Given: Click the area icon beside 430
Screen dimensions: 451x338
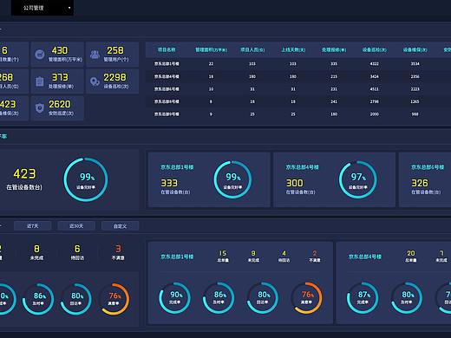Looking at the screenshot, I should [x=40, y=55].
